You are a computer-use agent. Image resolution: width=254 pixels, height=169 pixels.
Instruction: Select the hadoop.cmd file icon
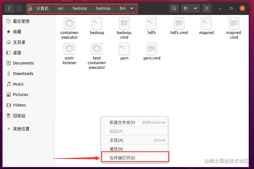tap(124, 23)
